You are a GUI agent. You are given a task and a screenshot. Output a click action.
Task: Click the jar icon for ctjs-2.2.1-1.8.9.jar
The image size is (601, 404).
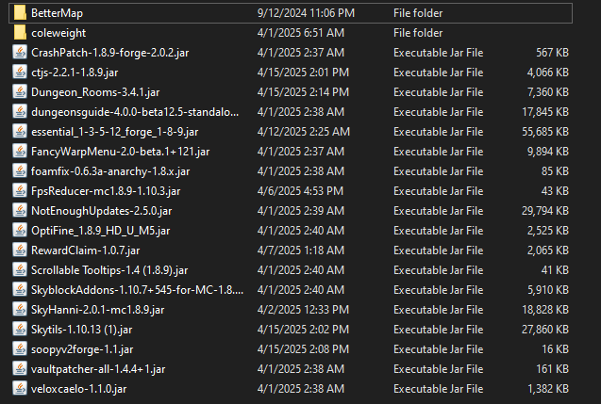click(20, 73)
